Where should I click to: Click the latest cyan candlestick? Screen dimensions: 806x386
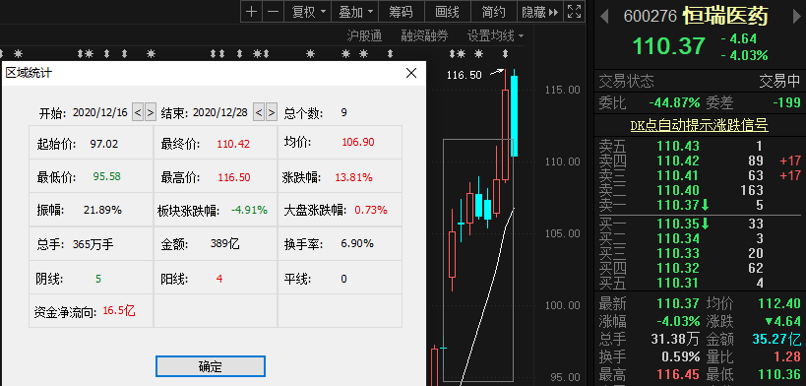point(514,116)
